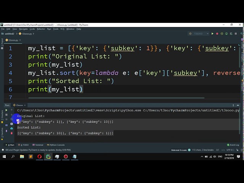Open the File menu
244x183 pixels.
coord(3,29)
